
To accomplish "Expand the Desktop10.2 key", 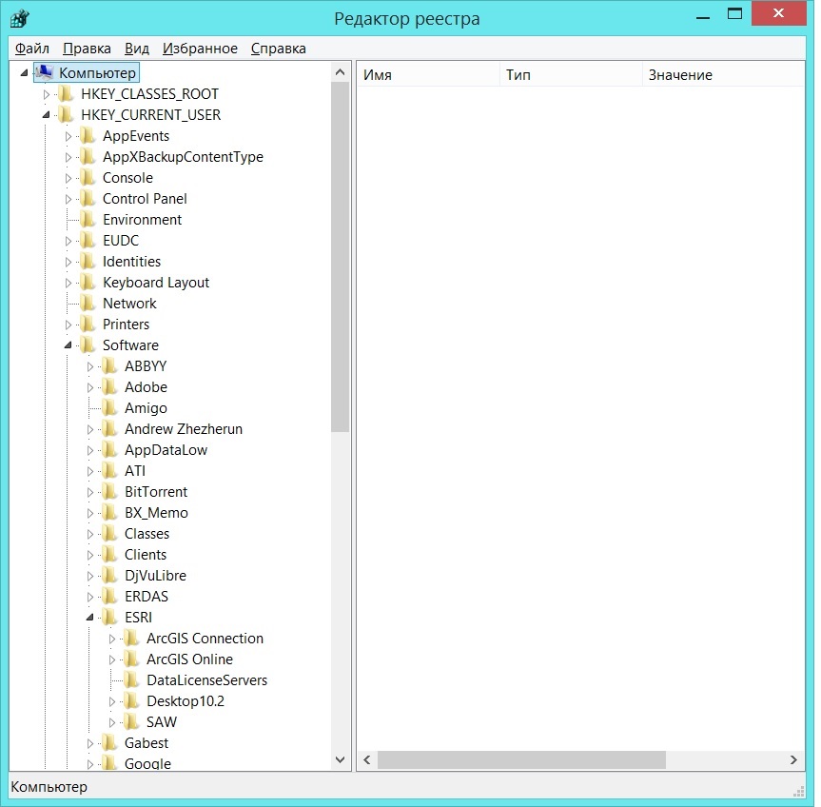I will 112,701.
